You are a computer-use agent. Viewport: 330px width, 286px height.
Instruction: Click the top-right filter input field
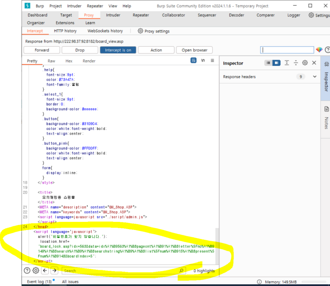click(287, 50)
